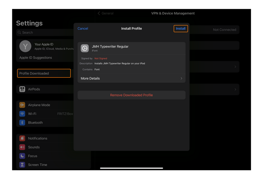The width and height of the screenshot is (263, 179).
Task: Click the red Not Signed label
Action: coord(101,58)
